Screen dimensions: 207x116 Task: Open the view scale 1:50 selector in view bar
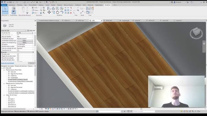click(41, 109)
